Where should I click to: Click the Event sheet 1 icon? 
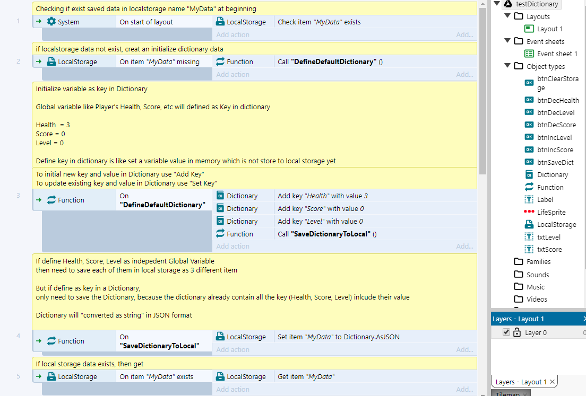pos(529,54)
